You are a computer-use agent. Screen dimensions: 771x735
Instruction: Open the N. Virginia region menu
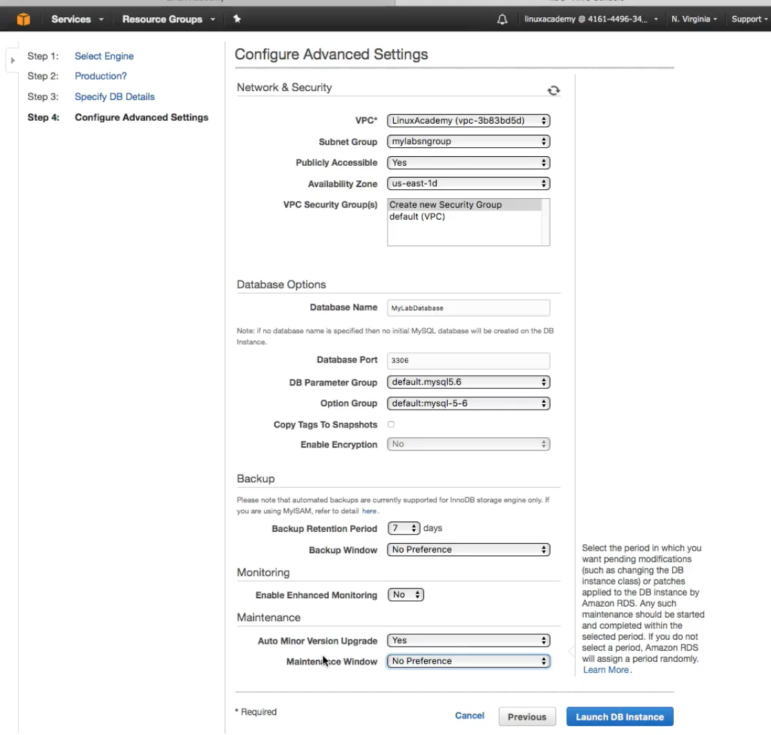pos(694,19)
